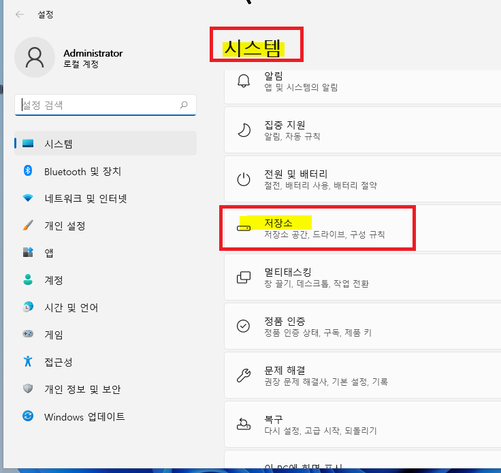This screenshot has height=473, width=501.
Task: Click the back arrow next to 설정
Action: tap(20, 14)
